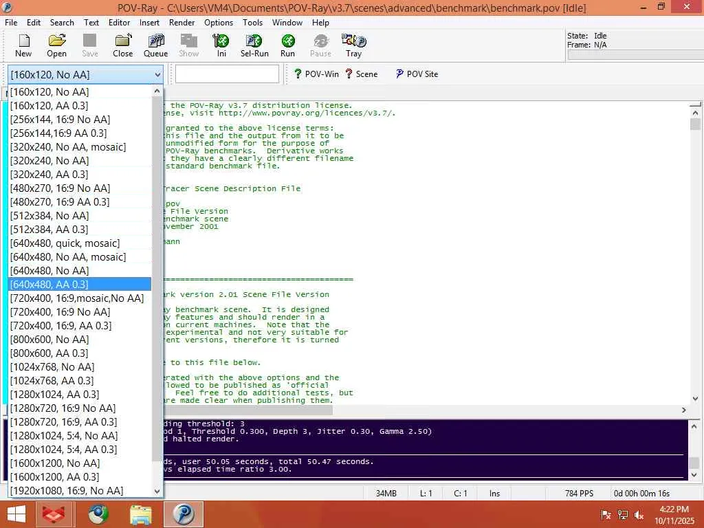Open the POV-Win help link

316,74
